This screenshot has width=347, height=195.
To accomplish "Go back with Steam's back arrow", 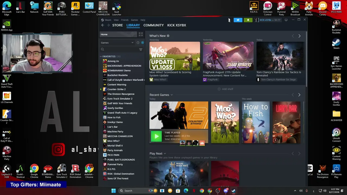I will (102, 25).
